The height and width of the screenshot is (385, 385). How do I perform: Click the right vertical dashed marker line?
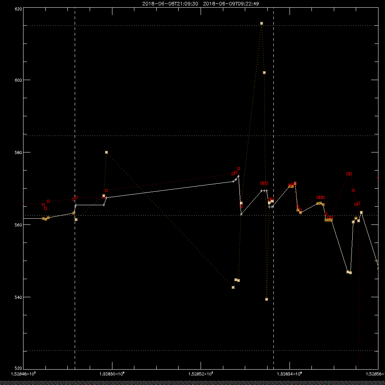pos(273,188)
